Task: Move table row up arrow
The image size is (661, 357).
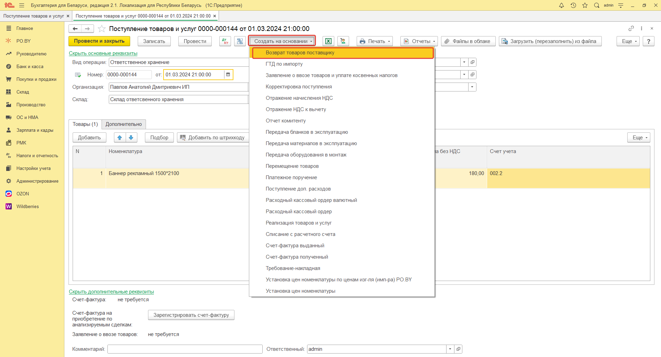Action: [x=120, y=138]
